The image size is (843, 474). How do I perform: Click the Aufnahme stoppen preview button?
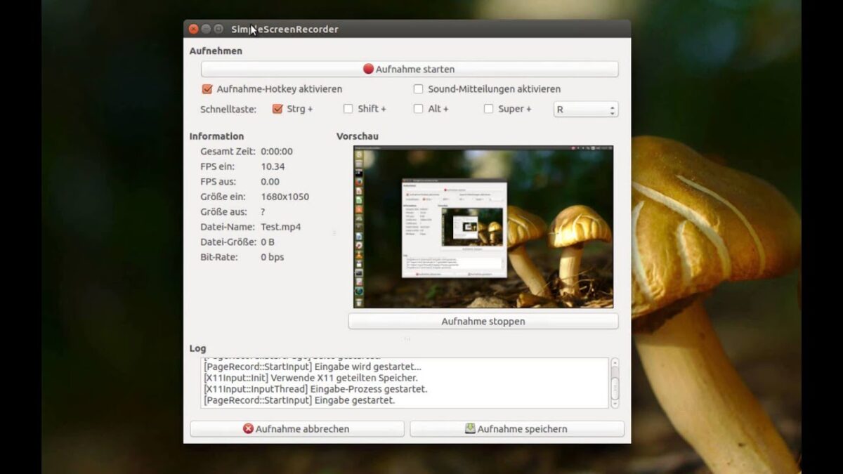tap(483, 322)
